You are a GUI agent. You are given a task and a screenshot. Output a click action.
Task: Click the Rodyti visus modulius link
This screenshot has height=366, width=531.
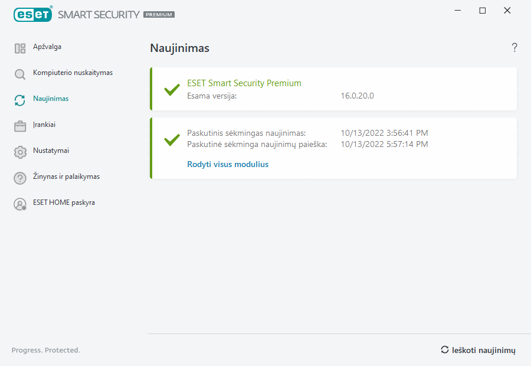point(228,165)
